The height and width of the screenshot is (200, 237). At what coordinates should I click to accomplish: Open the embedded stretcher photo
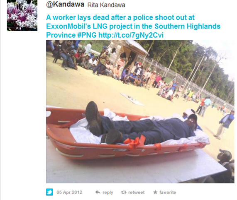(x=140, y=111)
